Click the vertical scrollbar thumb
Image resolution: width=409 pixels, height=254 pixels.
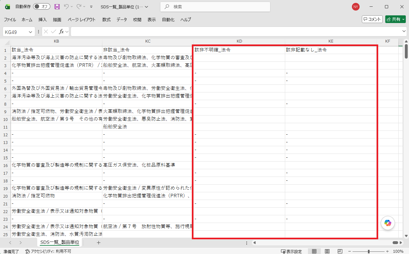point(406,52)
